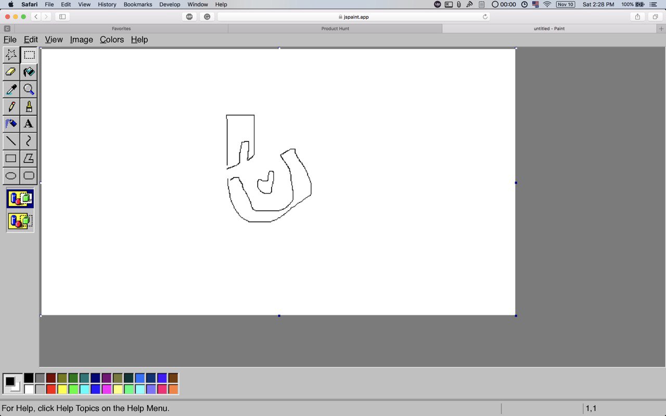Open the Safari History menu

click(107, 4)
